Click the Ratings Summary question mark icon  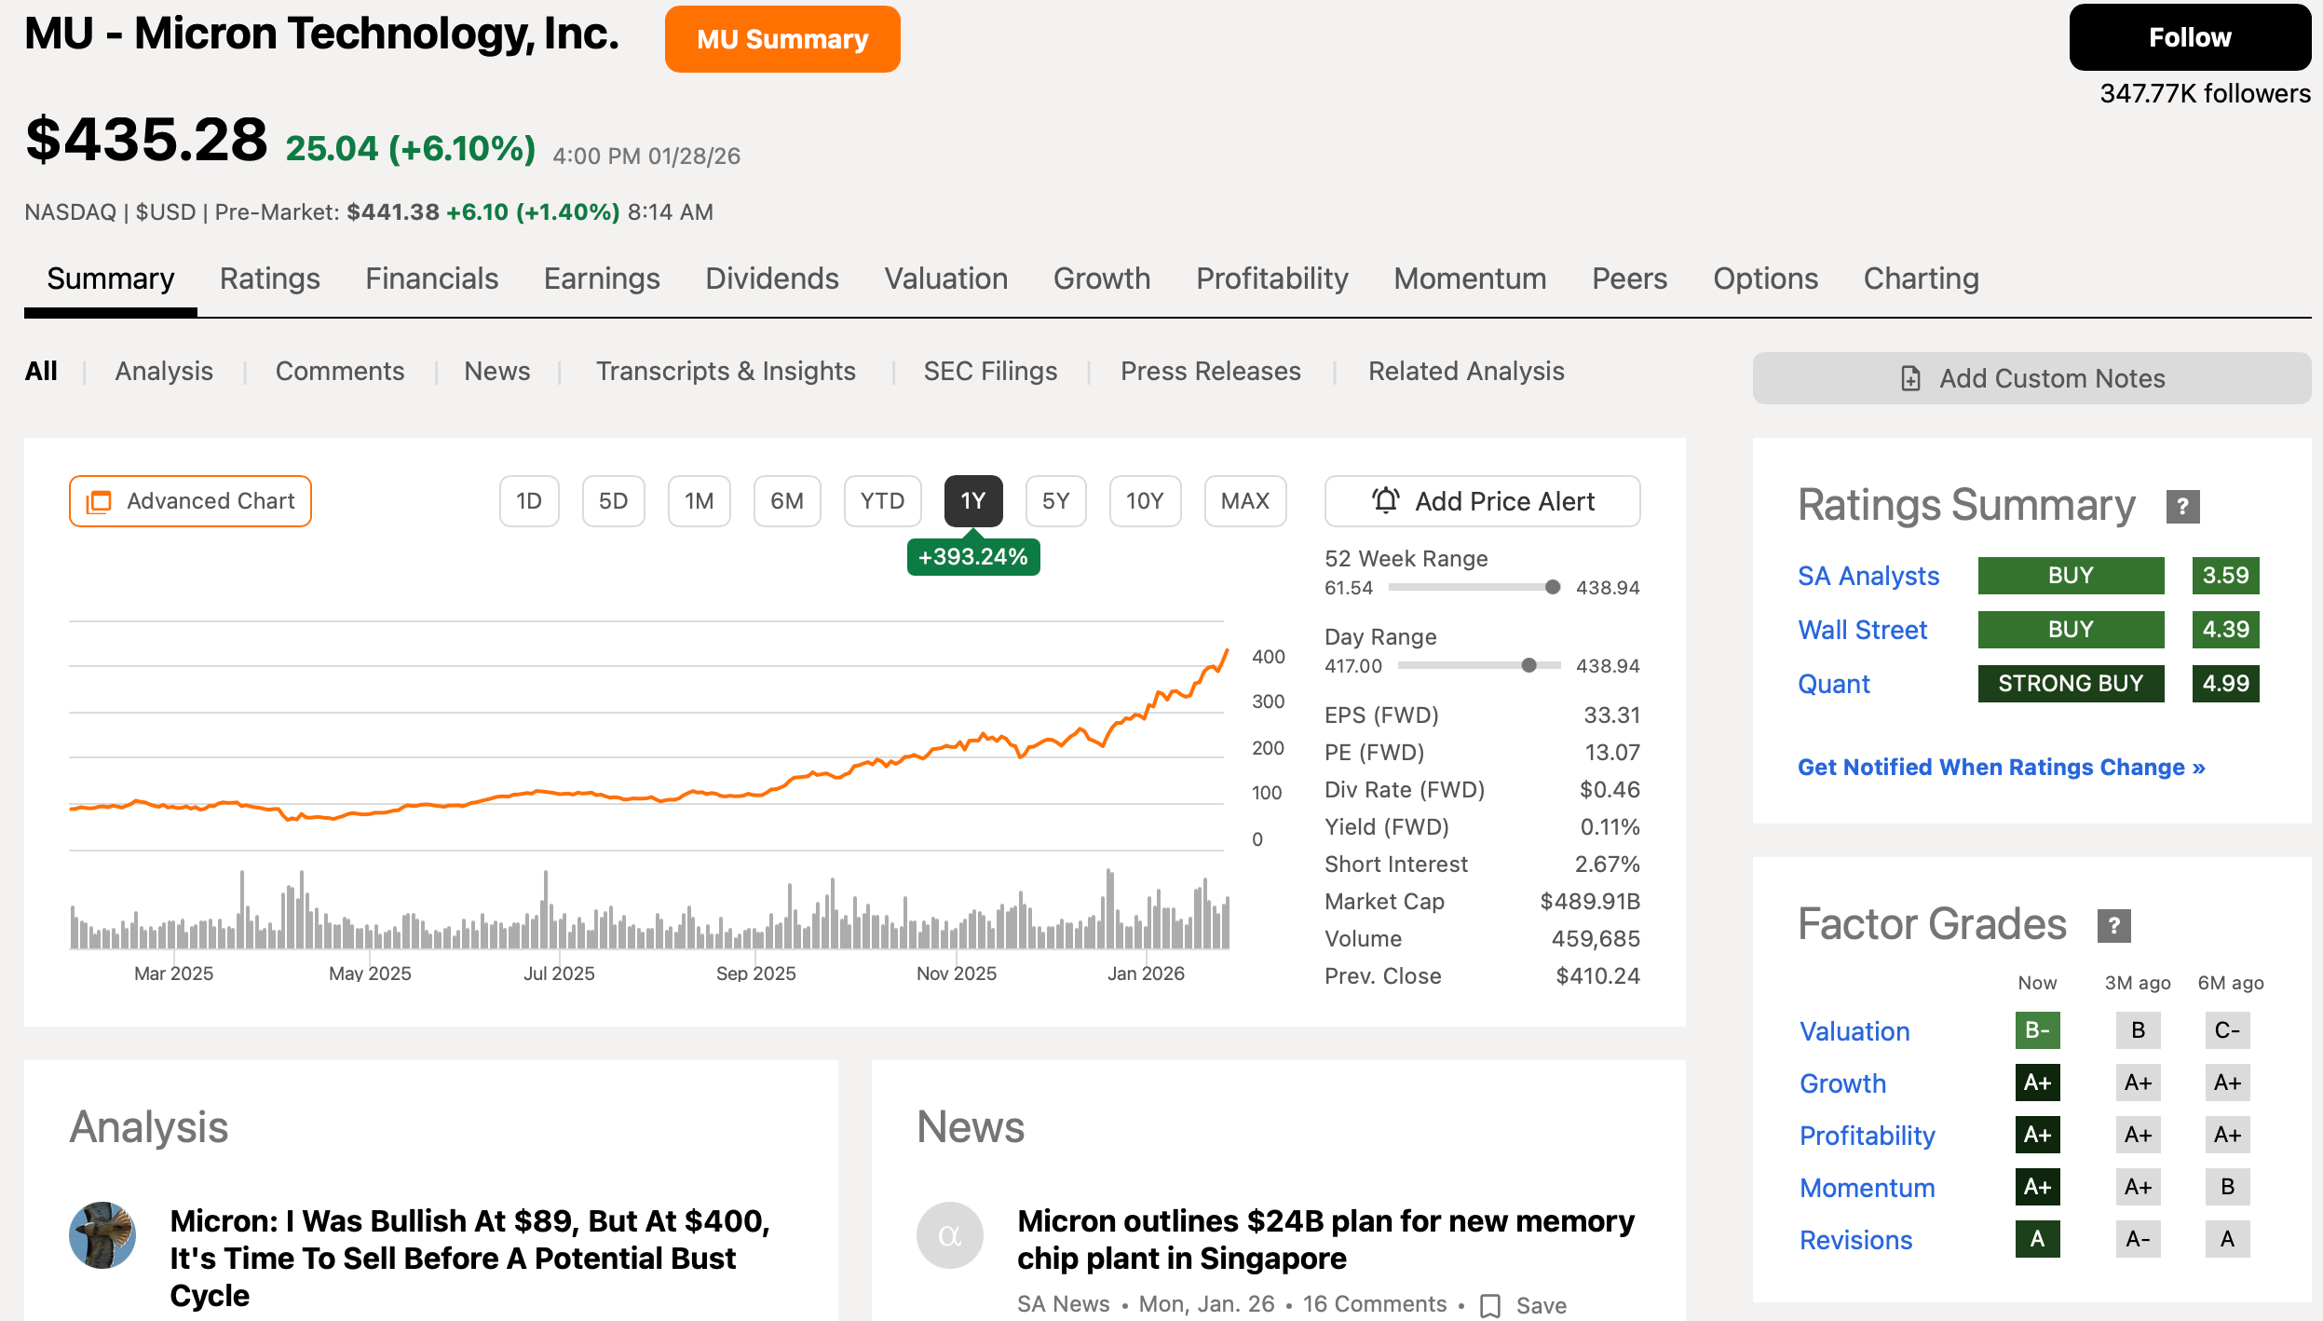[2181, 506]
